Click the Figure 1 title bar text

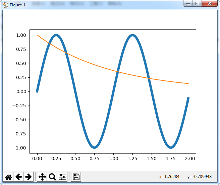coord(17,5)
